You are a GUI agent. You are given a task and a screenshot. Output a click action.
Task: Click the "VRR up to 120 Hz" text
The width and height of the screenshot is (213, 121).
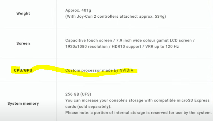163,46
